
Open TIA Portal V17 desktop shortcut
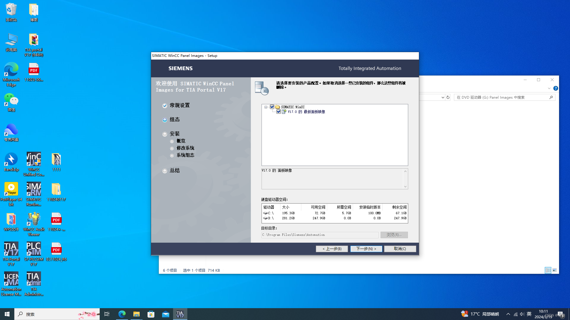(x=11, y=249)
